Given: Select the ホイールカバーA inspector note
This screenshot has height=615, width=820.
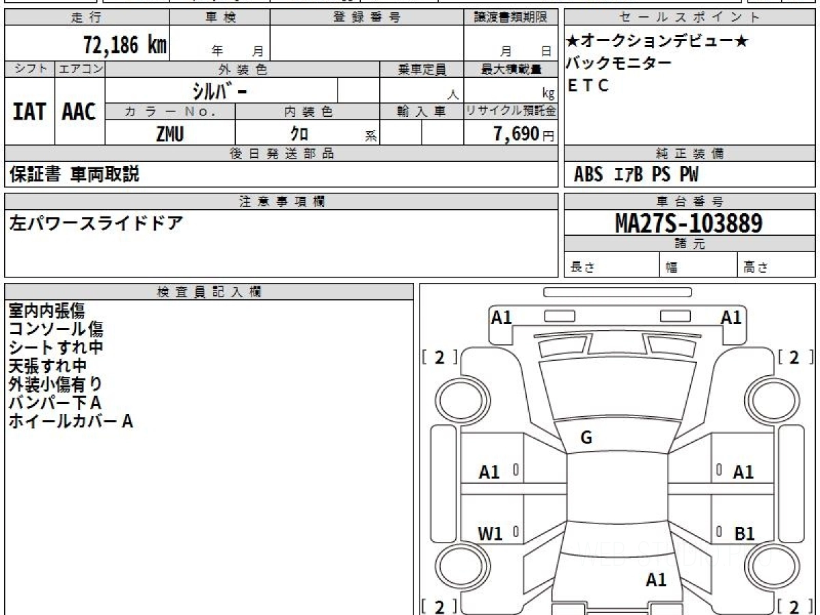Looking at the screenshot, I should tap(70, 422).
